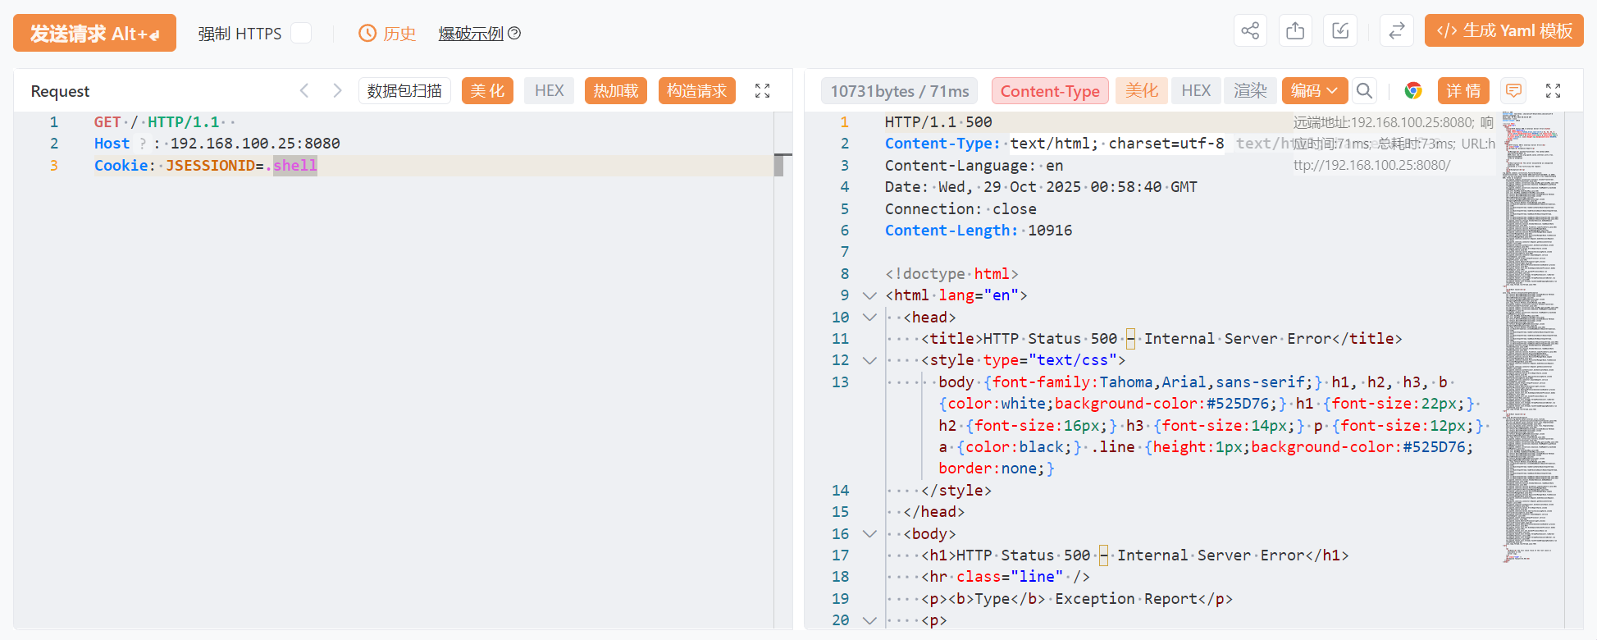Click the share icon in top toolbar
The height and width of the screenshot is (640, 1597).
(x=1250, y=31)
